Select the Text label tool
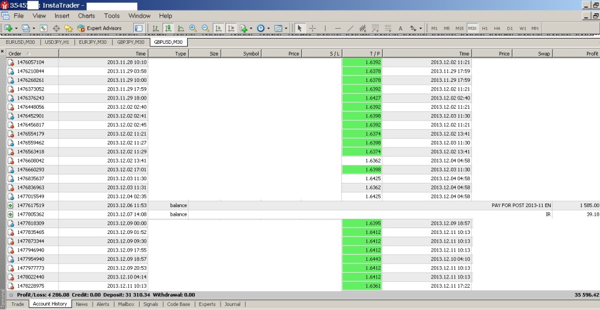This screenshot has height=310, width=600. pos(401,28)
